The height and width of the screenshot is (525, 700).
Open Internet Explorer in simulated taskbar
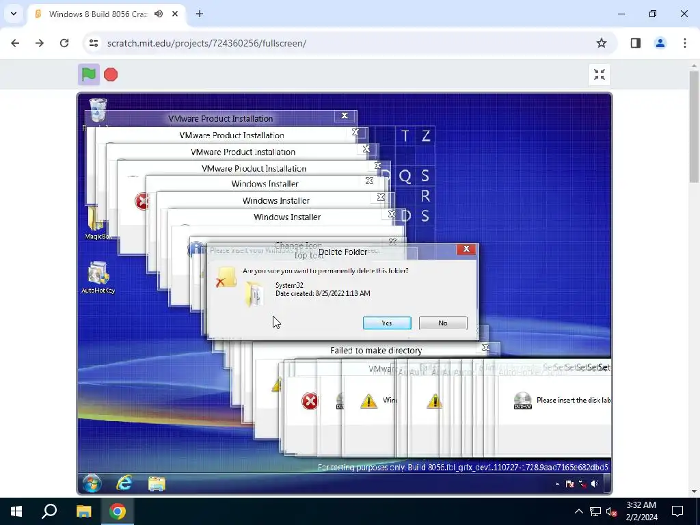point(124,483)
